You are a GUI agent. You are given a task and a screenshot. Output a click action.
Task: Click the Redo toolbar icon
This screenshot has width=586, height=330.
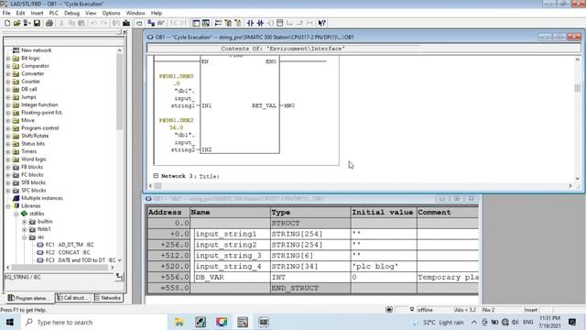[x=103, y=23]
